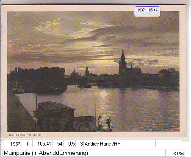191x157 pixels.
Task: Select the cell with value 54
Action: (x=58, y=144)
